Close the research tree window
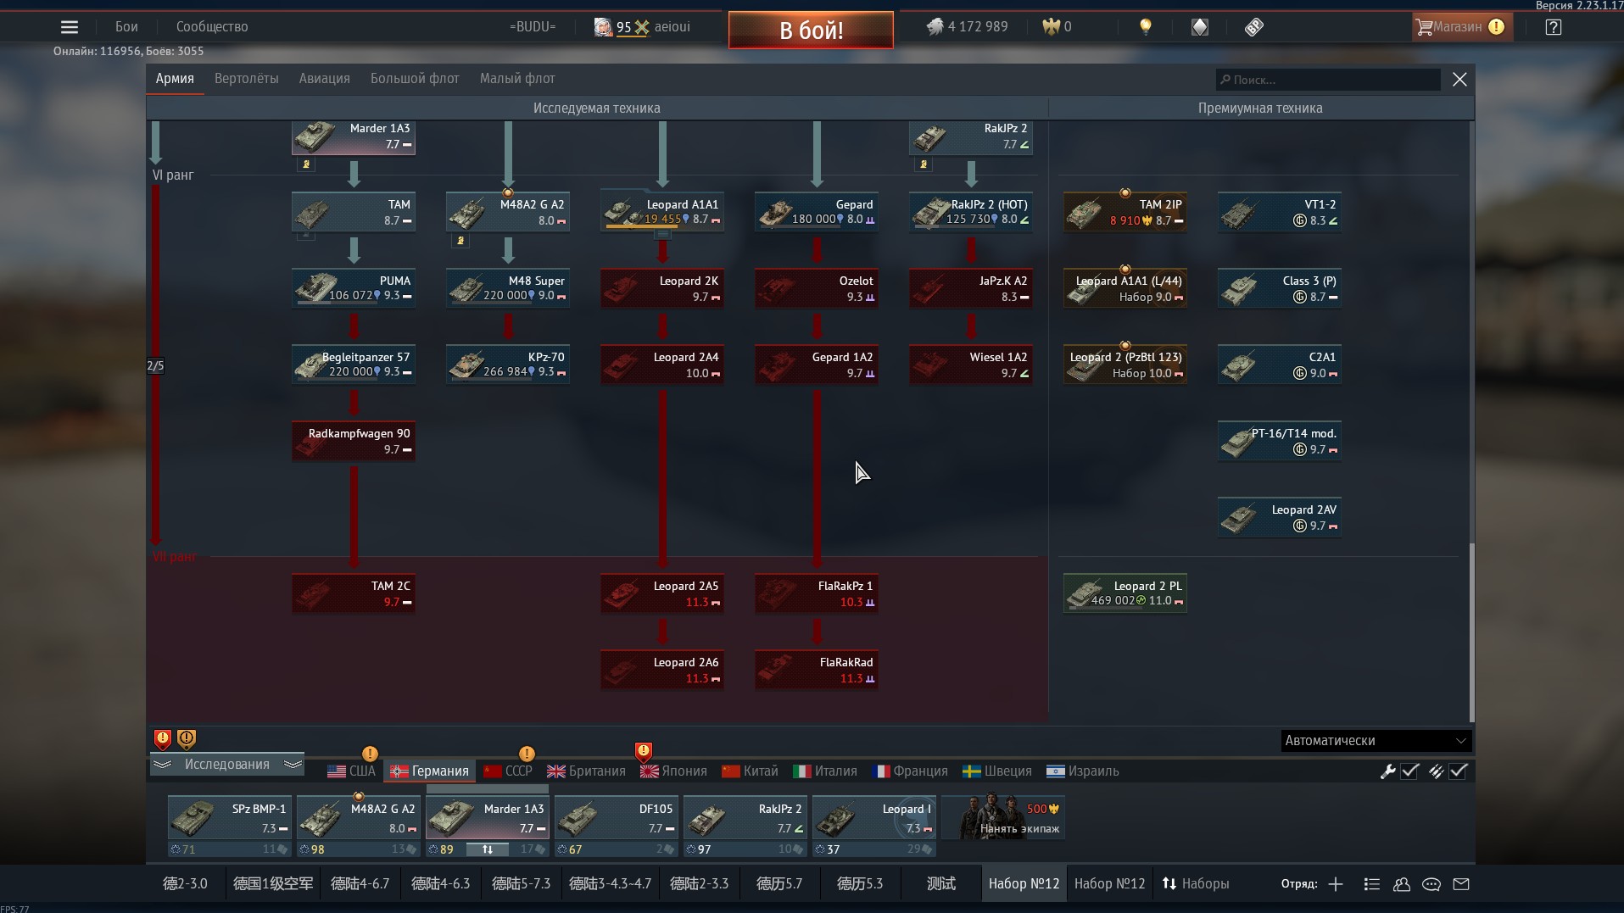 (x=1459, y=80)
